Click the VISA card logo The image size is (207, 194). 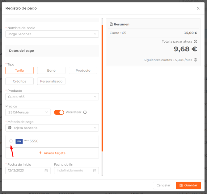pos(19,141)
